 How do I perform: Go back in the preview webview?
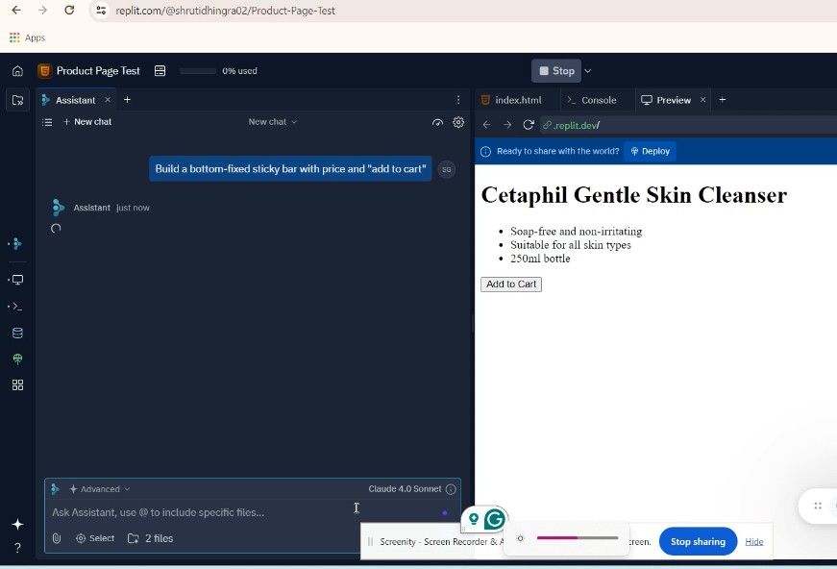click(486, 125)
